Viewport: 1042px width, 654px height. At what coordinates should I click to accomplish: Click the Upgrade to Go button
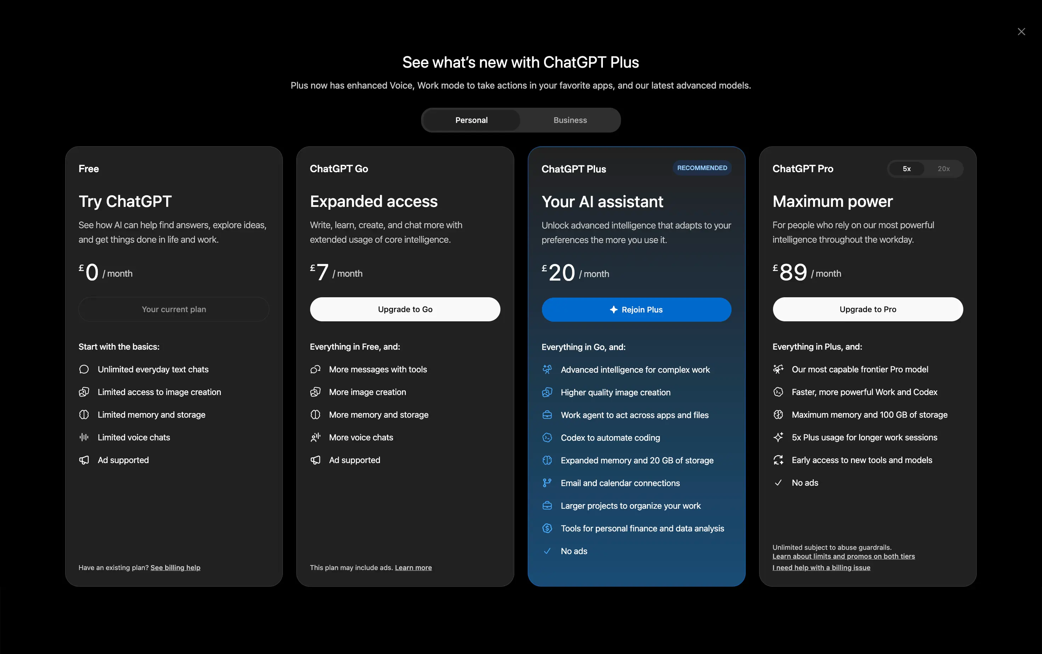point(405,309)
